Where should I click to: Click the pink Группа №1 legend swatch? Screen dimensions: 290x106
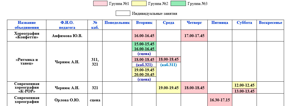100,3
